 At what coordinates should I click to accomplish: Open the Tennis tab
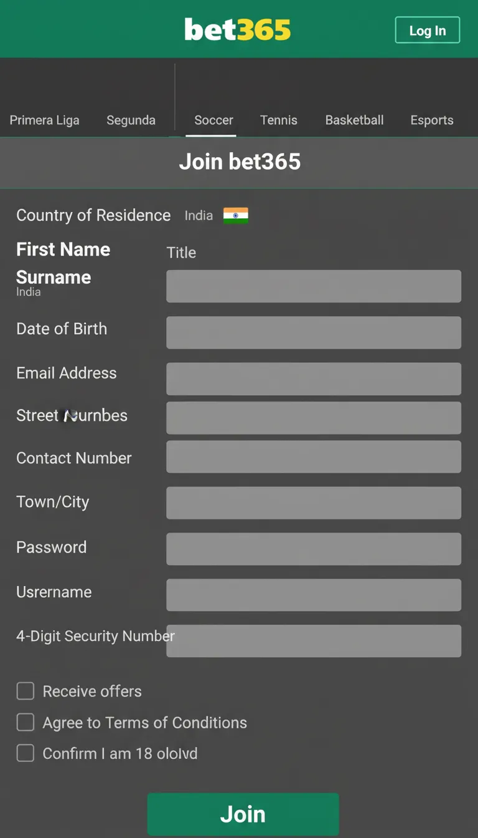278,120
